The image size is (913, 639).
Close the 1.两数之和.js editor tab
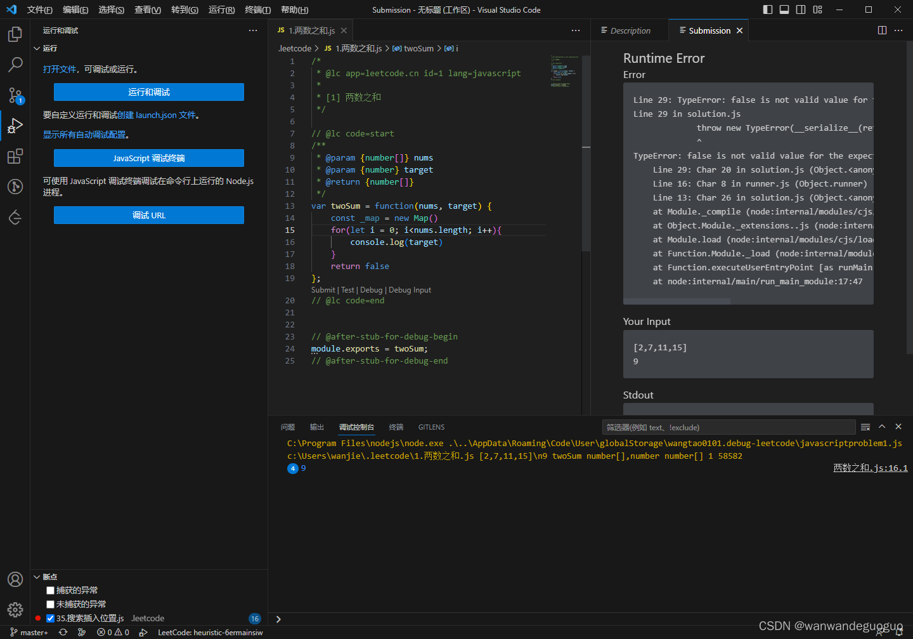click(344, 30)
